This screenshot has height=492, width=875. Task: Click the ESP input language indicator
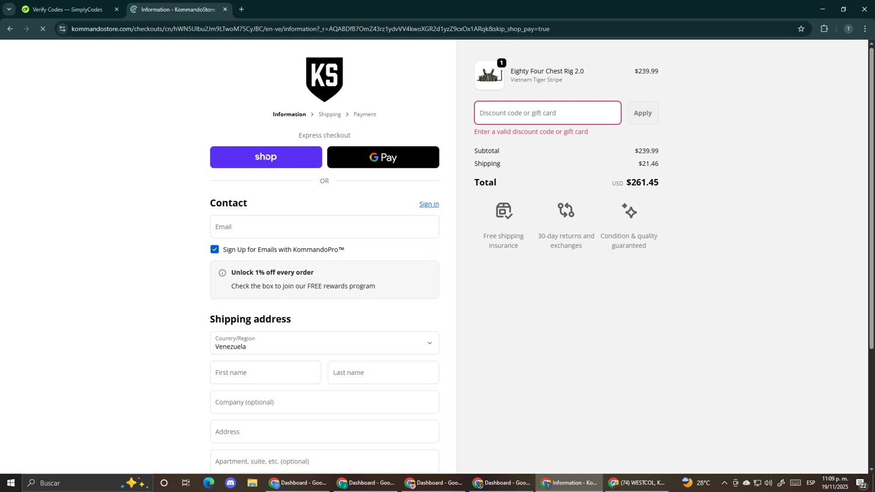pyautogui.click(x=811, y=483)
